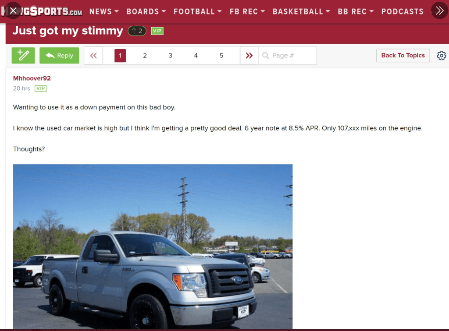Click the VIP badge under Mhhoover92
449x331 pixels.
click(x=41, y=88)
